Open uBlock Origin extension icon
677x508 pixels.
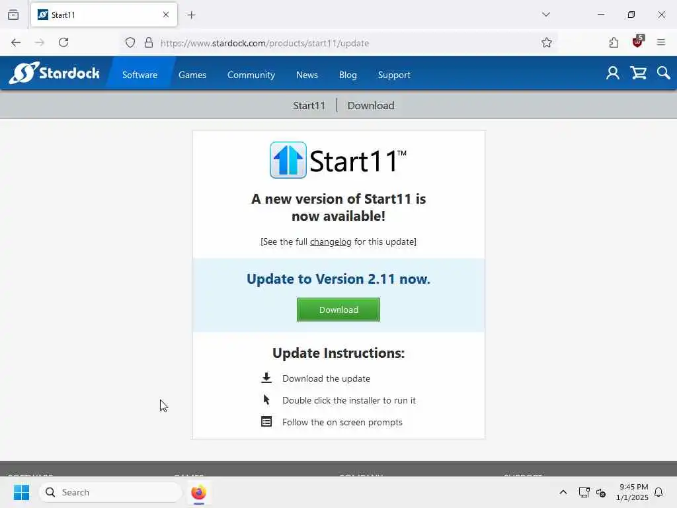(x=638, y=42)
